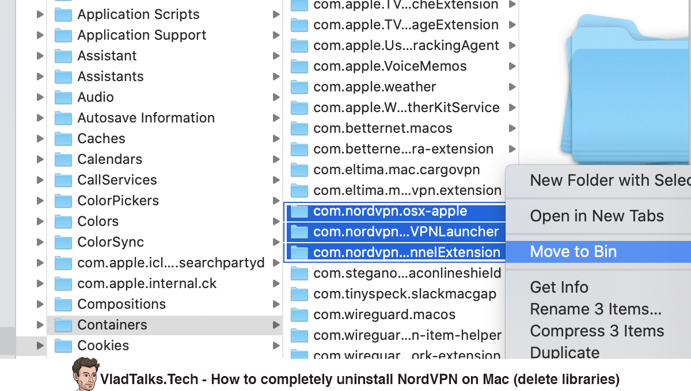Click the com.nordvpn.osx-apple folder icon
The height and width of the screenshot is (391, 691).
(x=299, y=211)
